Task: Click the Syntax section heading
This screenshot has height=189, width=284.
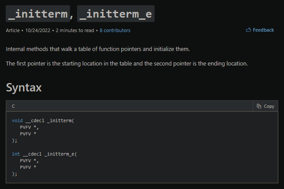Action: coord(24,87)
